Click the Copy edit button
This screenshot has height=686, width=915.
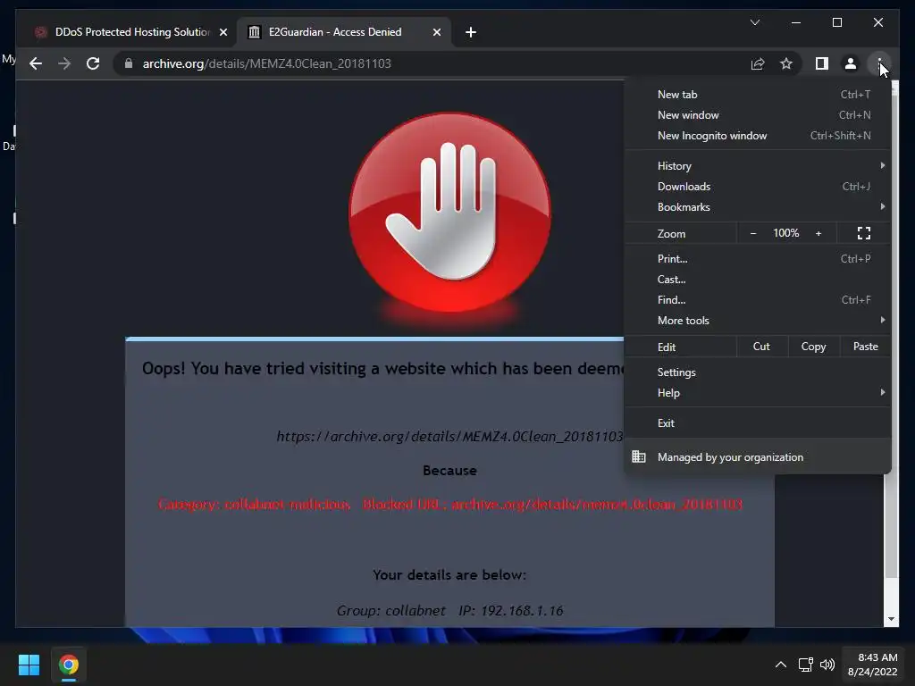tap(813, 347)
